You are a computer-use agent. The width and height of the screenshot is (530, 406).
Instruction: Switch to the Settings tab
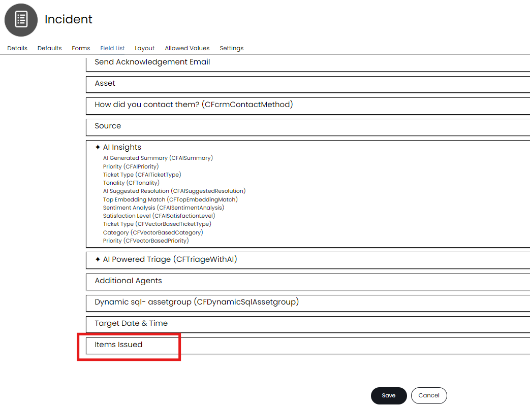point(231,48)
